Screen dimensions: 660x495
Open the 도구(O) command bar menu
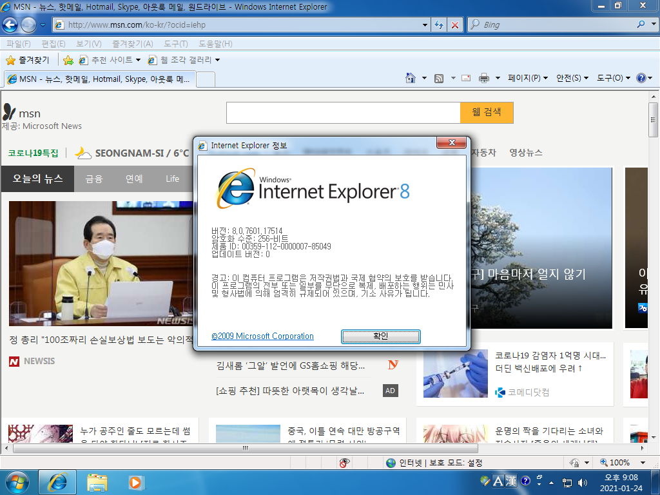614,78
